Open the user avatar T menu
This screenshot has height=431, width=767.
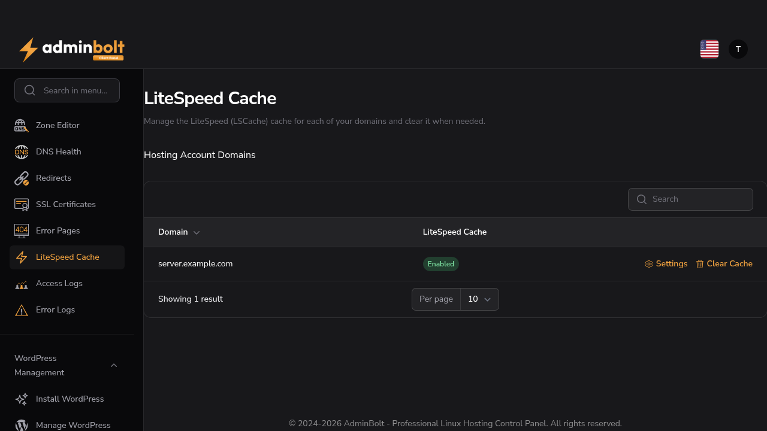click(738, 49)
